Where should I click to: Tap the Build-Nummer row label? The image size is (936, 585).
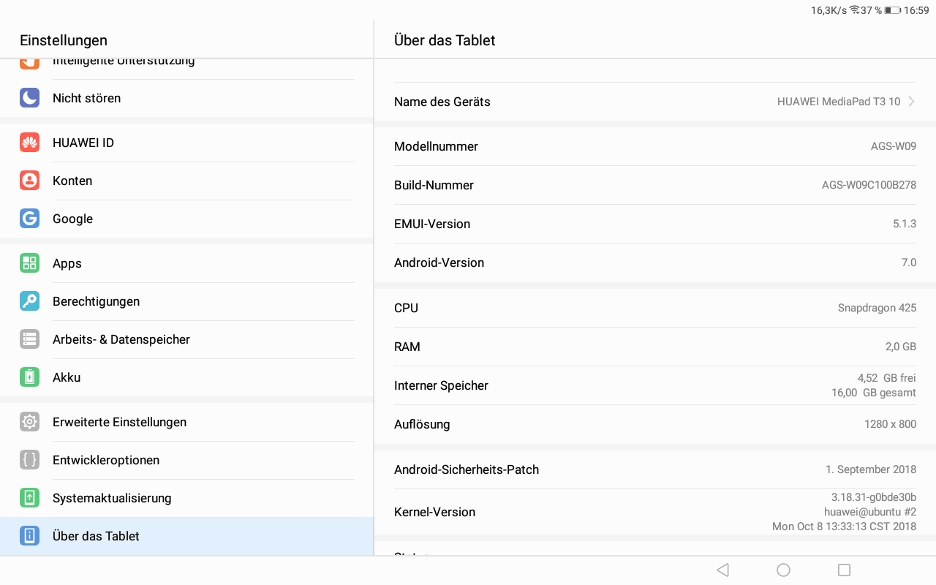coord(434,185)
